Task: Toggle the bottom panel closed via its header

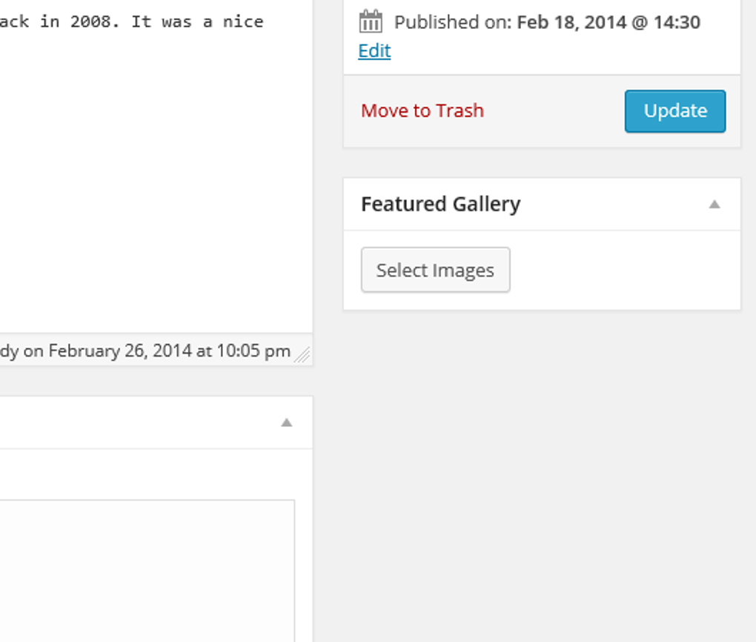Action: 148,422
